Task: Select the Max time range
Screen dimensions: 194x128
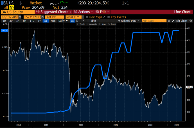Action: (x=53, y=21)
